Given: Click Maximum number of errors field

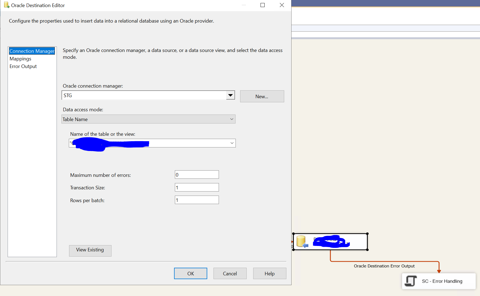Looking at the screenshot, I should point(197,175).
